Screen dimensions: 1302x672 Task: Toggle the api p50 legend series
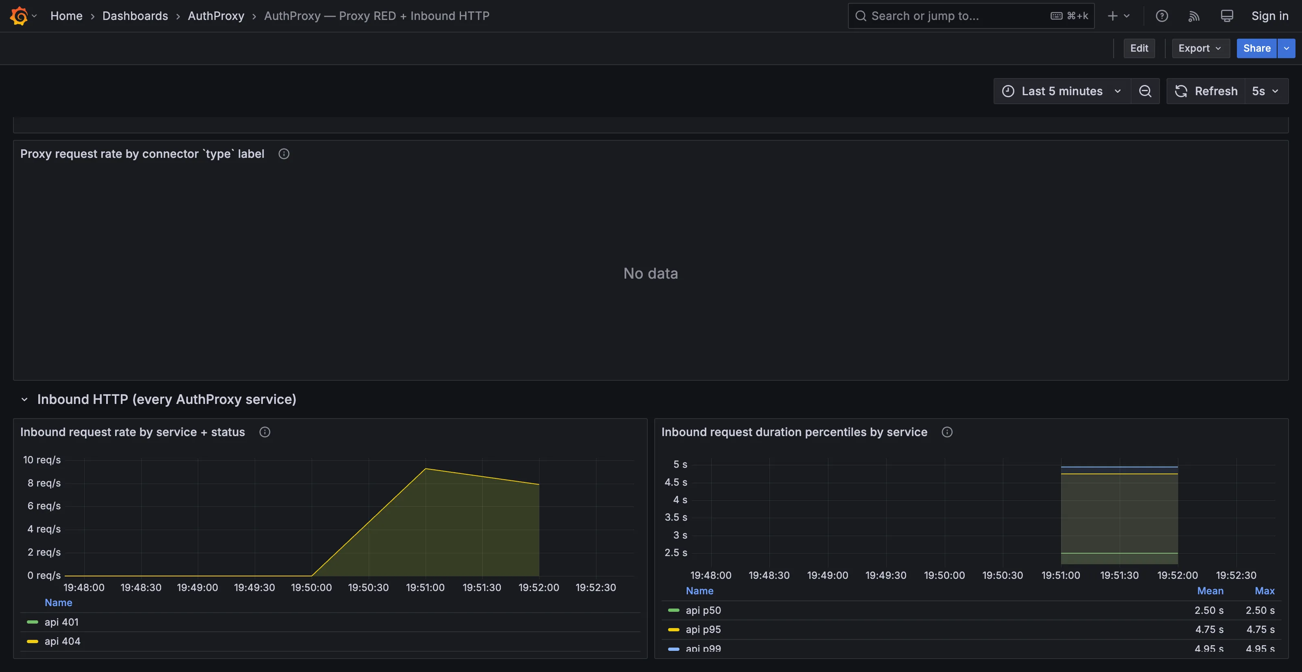click(x=703, y=610)
